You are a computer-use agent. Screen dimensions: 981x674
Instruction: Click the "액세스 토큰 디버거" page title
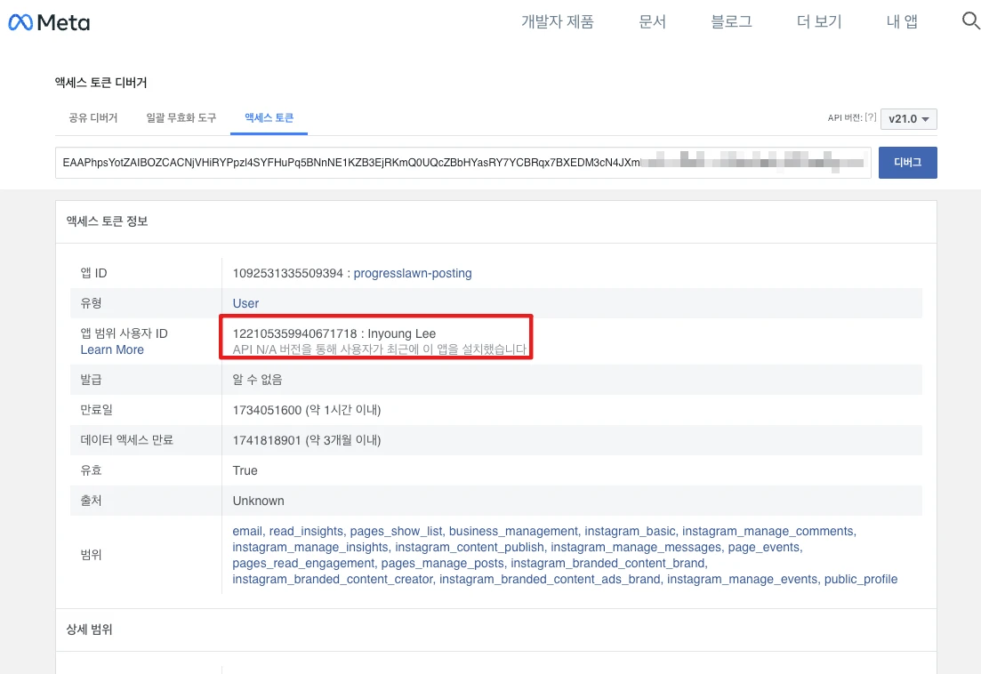point(101,83)
